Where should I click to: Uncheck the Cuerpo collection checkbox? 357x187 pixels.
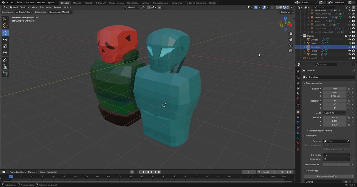pos(346,36)
